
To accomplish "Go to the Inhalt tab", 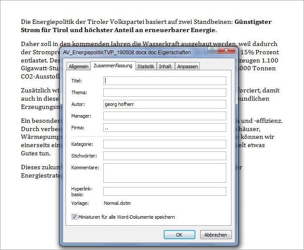I will click(x=165, y=66).
